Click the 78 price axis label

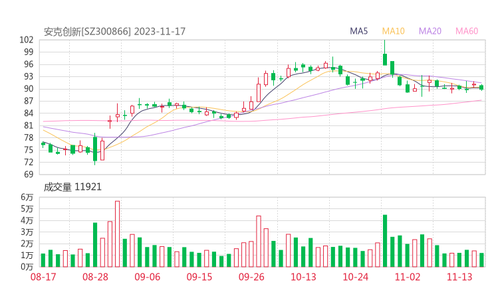point(29,137)
